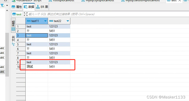Close the test editor tab

point(180,1)
